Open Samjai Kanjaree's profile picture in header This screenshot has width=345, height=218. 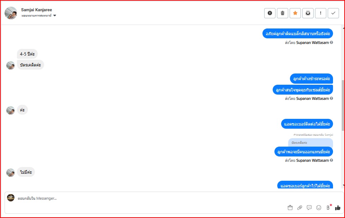(11, 13)
